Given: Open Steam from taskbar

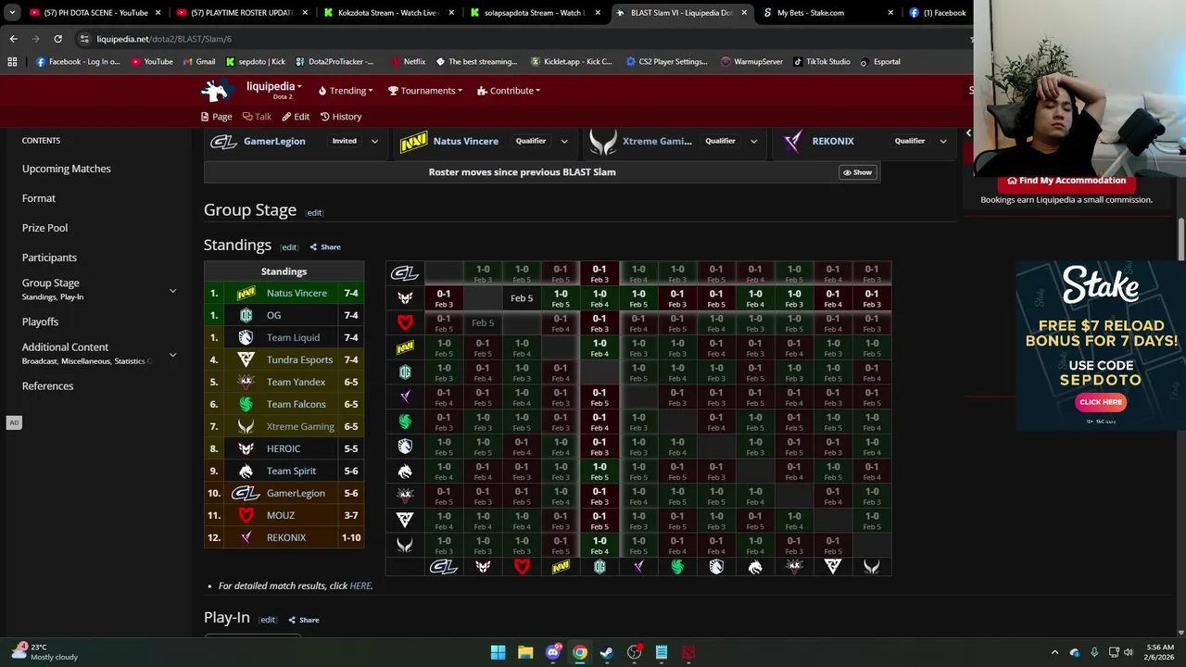Looking at the screenshot, I should tap(607, 652).
